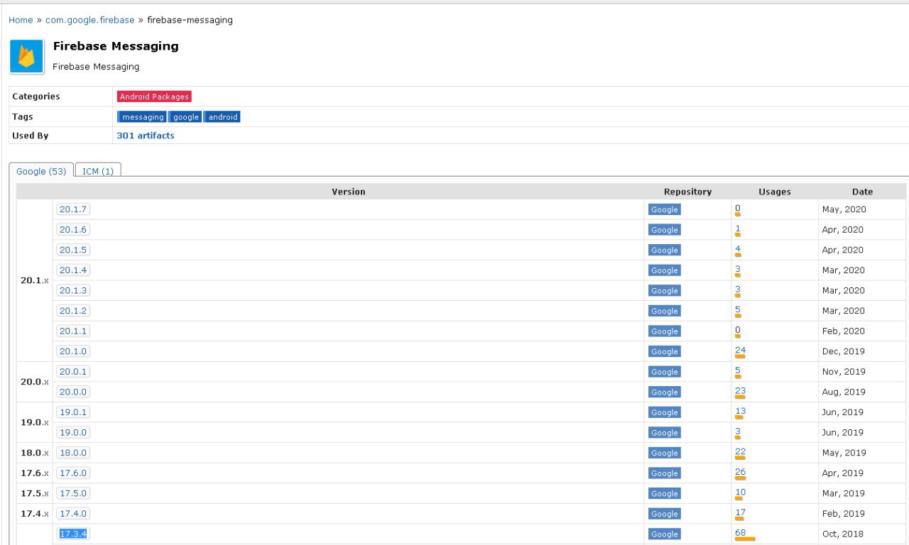Viewport: 909px width, 545px height.
Task: Open version 20.1.6
Action: coord(73,230)
